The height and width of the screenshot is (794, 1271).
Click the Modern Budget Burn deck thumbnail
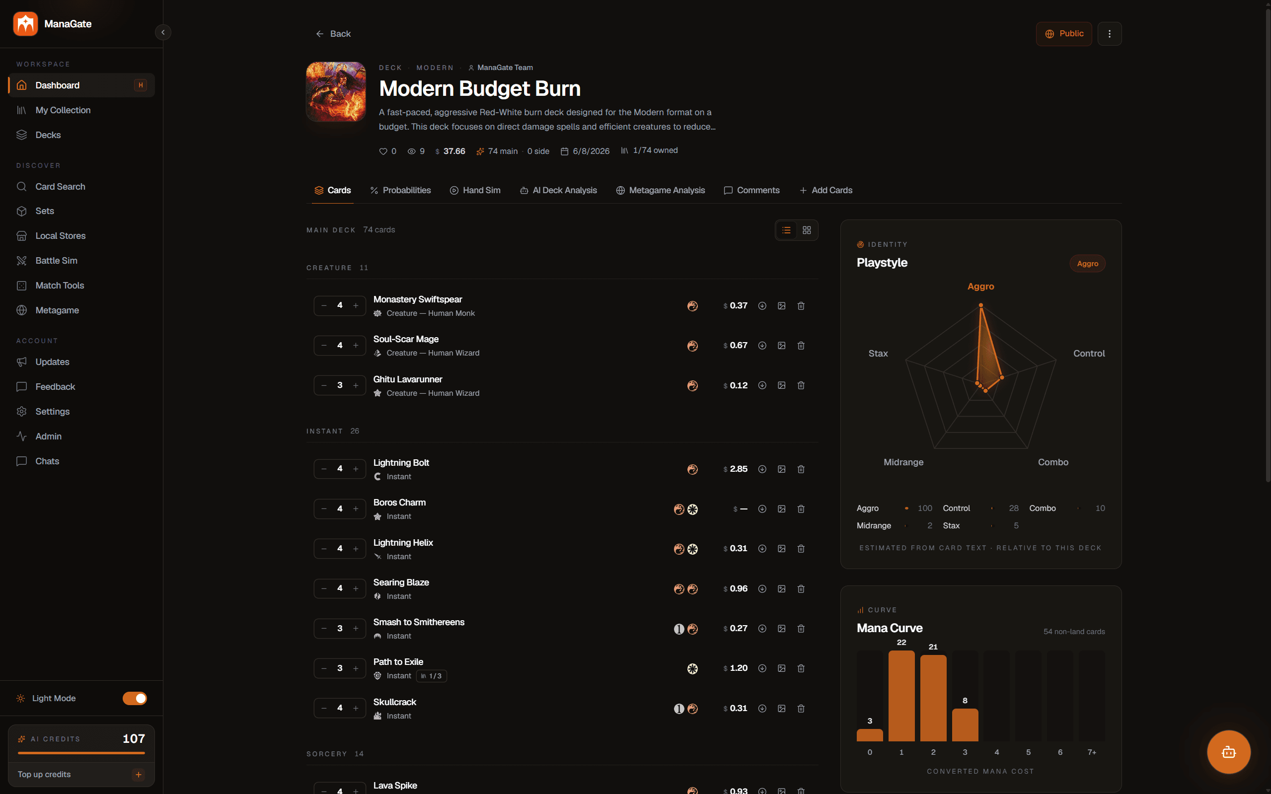(336, 92)
